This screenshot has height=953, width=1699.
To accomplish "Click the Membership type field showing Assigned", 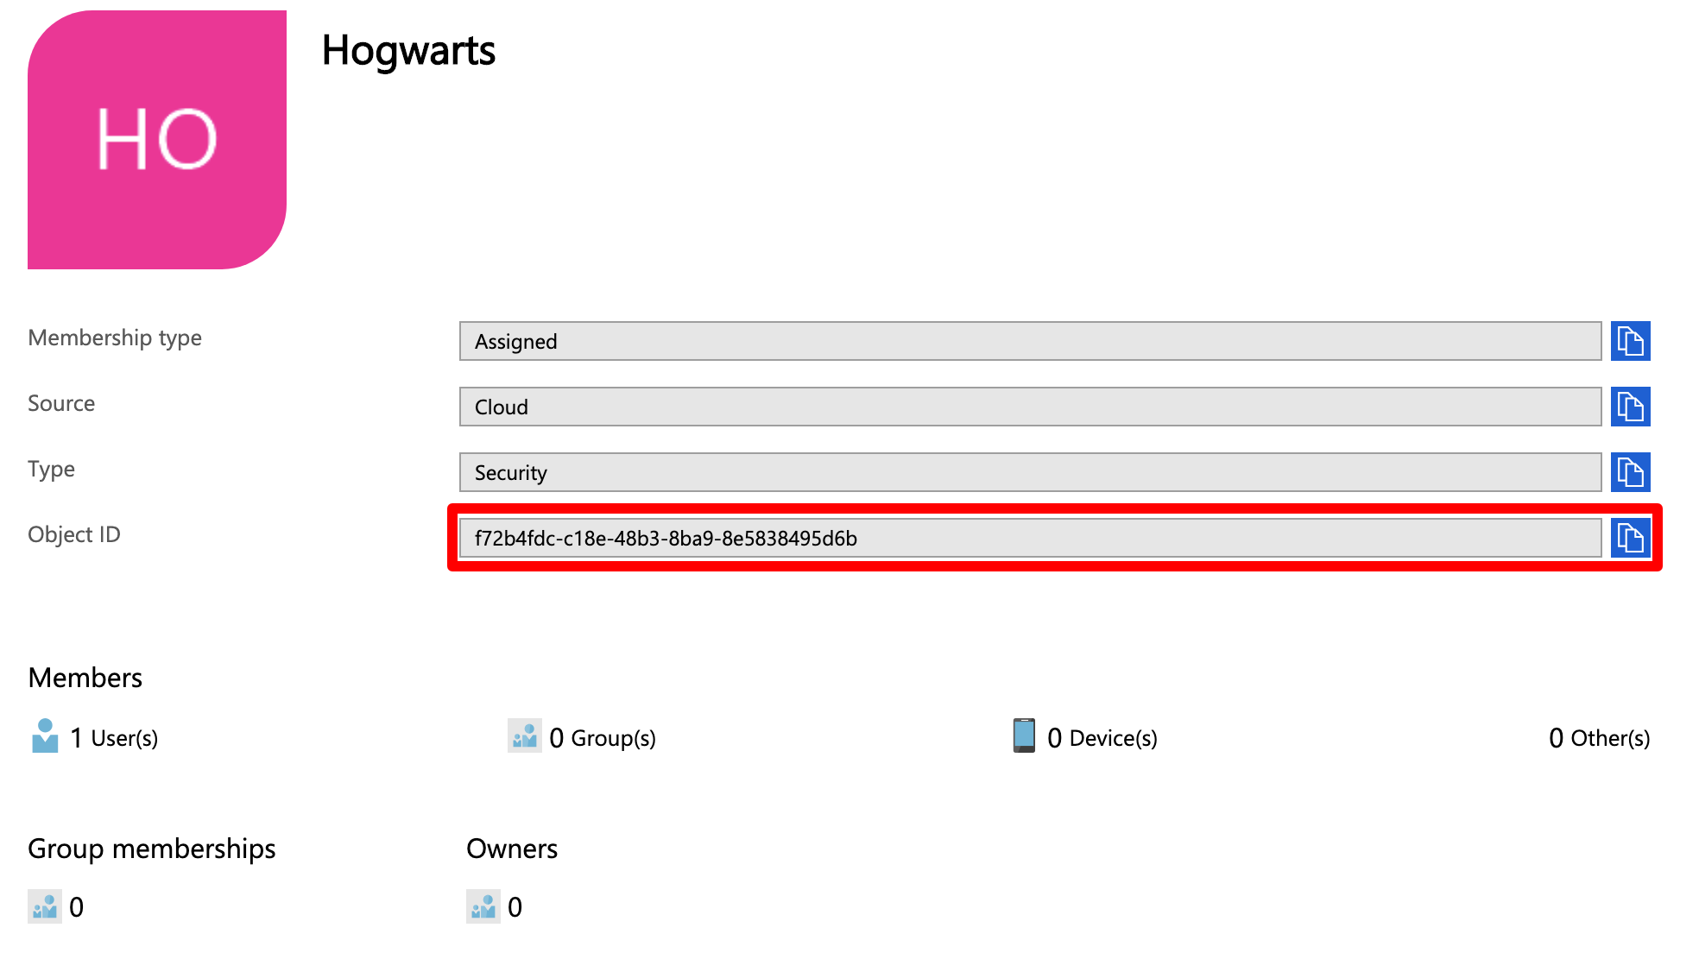I will [1030, 341].
